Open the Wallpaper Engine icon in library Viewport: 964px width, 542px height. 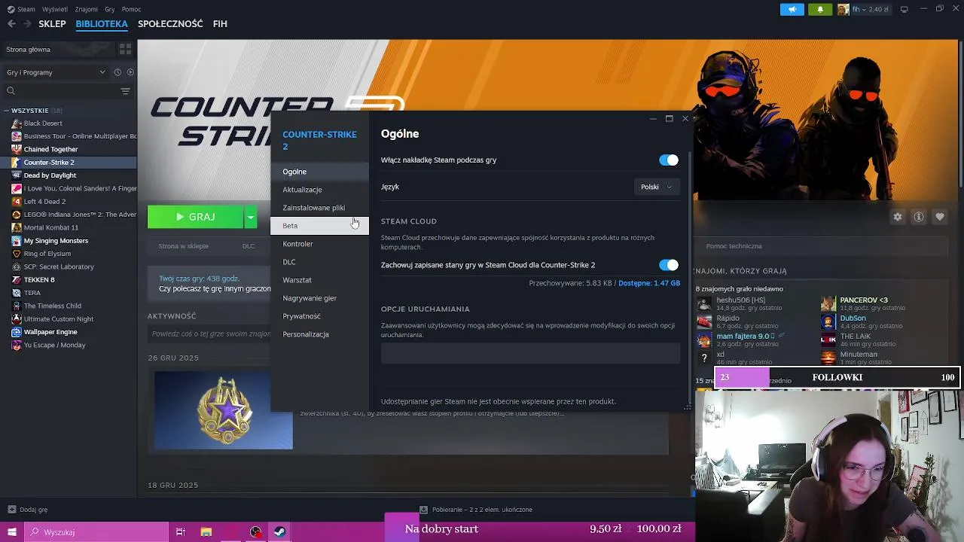click(x=17, y=332)
